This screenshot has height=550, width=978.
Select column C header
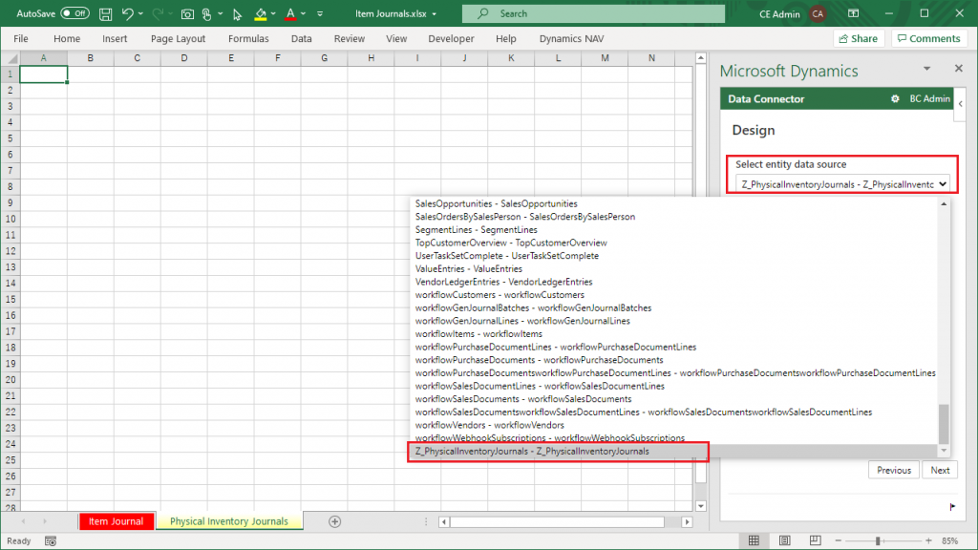pyautogui.click(x=138, y=58)
